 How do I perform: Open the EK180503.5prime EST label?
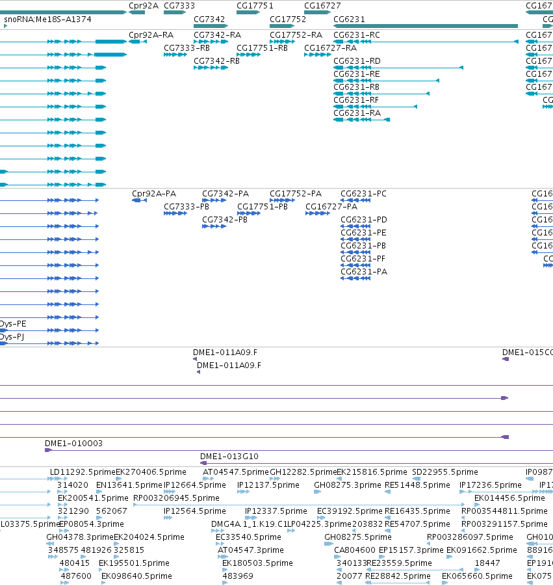[257, 563]
